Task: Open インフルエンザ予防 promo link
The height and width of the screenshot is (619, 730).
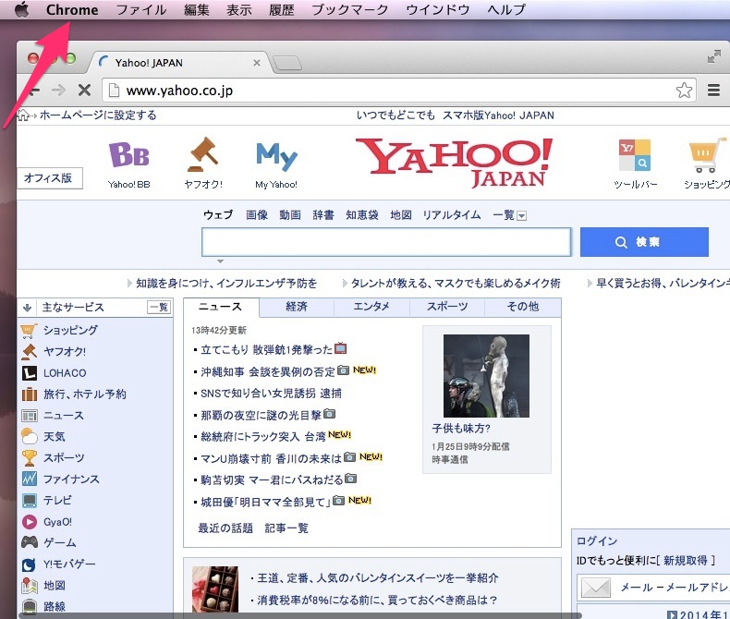Action: [x=226, y=283]
